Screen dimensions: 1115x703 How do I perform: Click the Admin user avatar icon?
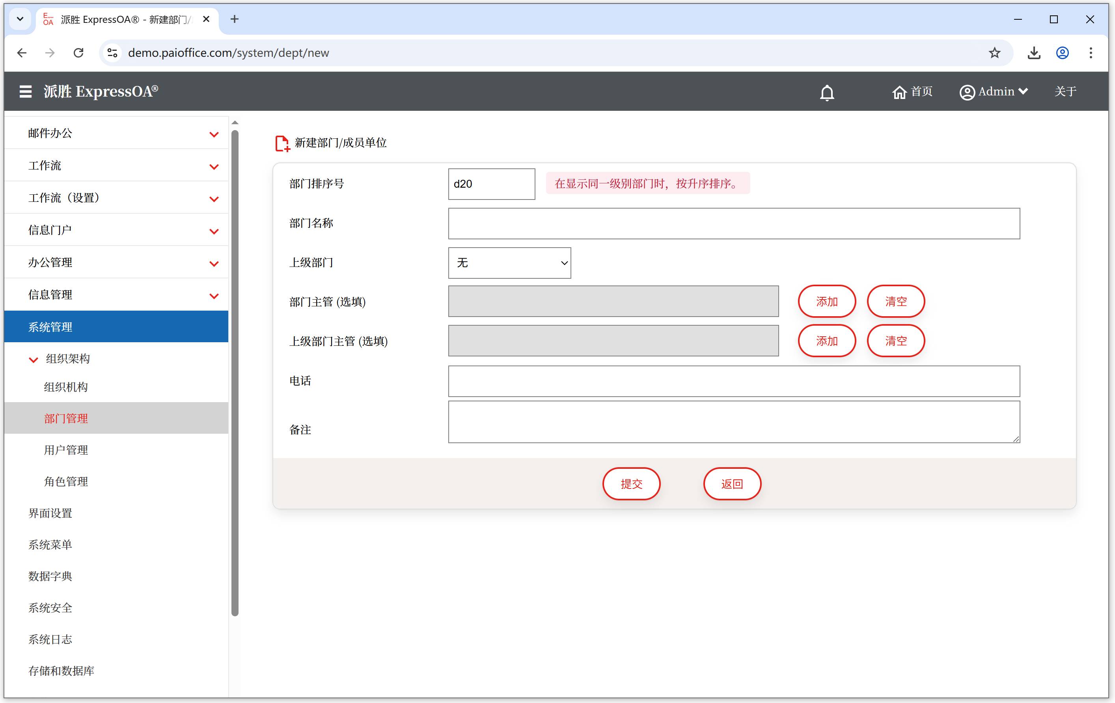pos(967,92)
